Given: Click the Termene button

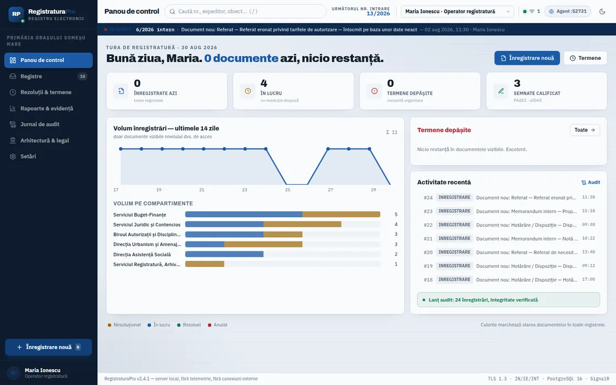Looking at the screenshot, I should coord(585,58).
